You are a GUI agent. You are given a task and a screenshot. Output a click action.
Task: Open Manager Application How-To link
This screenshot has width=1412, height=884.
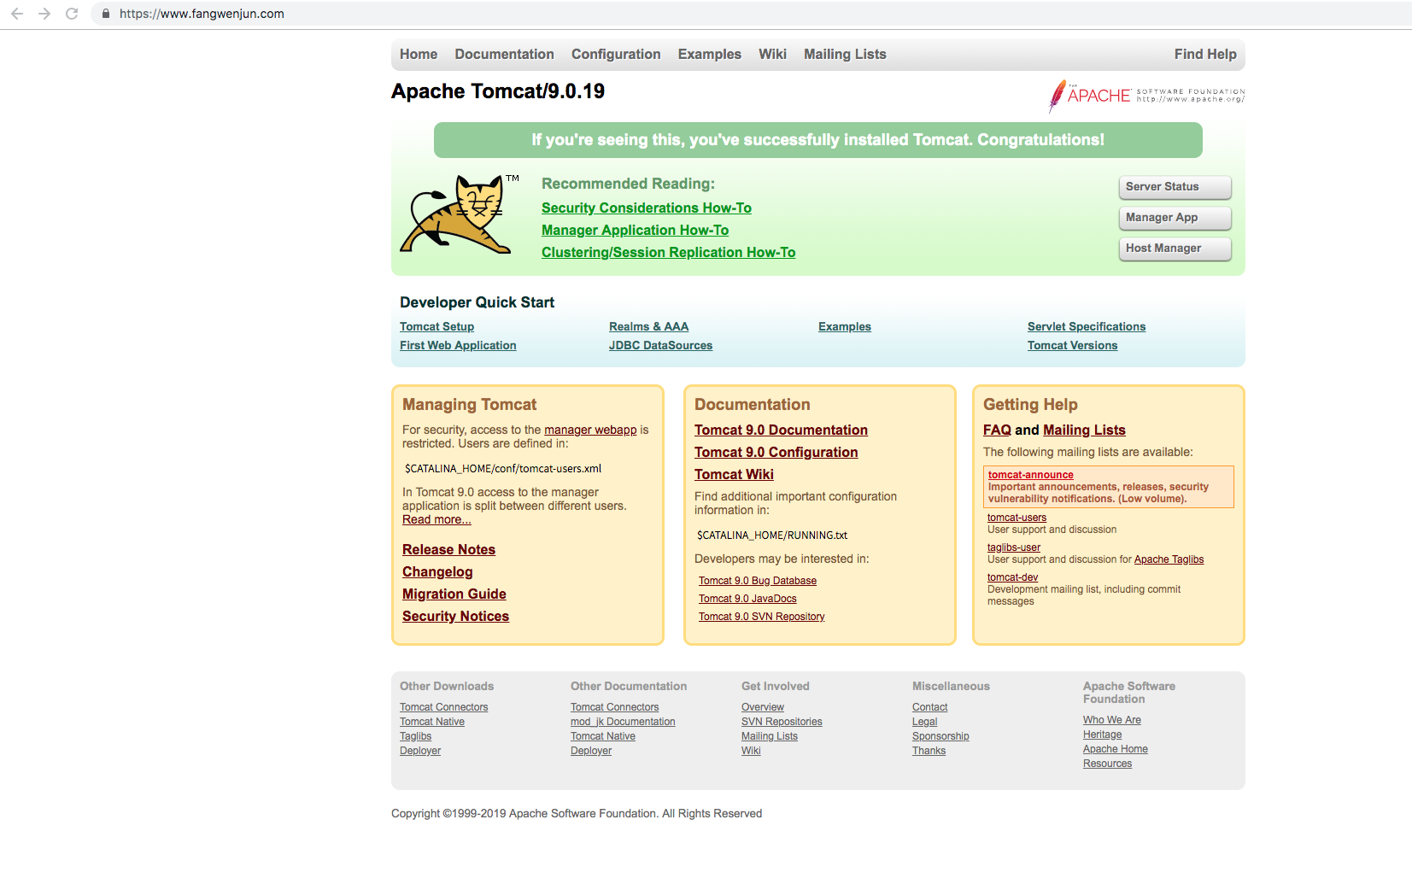tap(635, 230)
